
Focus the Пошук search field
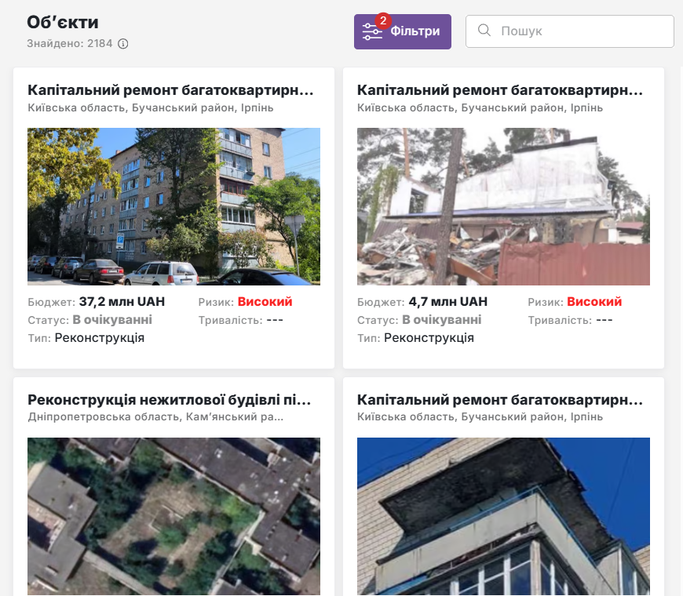click(581, 31)
